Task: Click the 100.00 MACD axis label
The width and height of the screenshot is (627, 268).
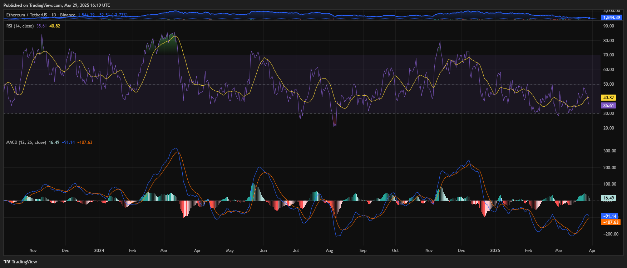Action: point(609,184)
